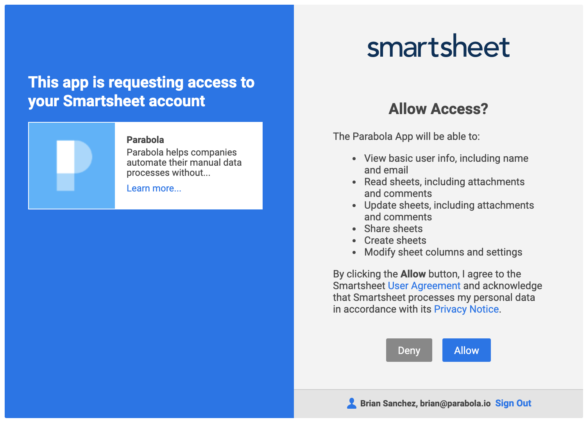Open the Privacy Notice link
587x422 pixels.
click(466, 309)
